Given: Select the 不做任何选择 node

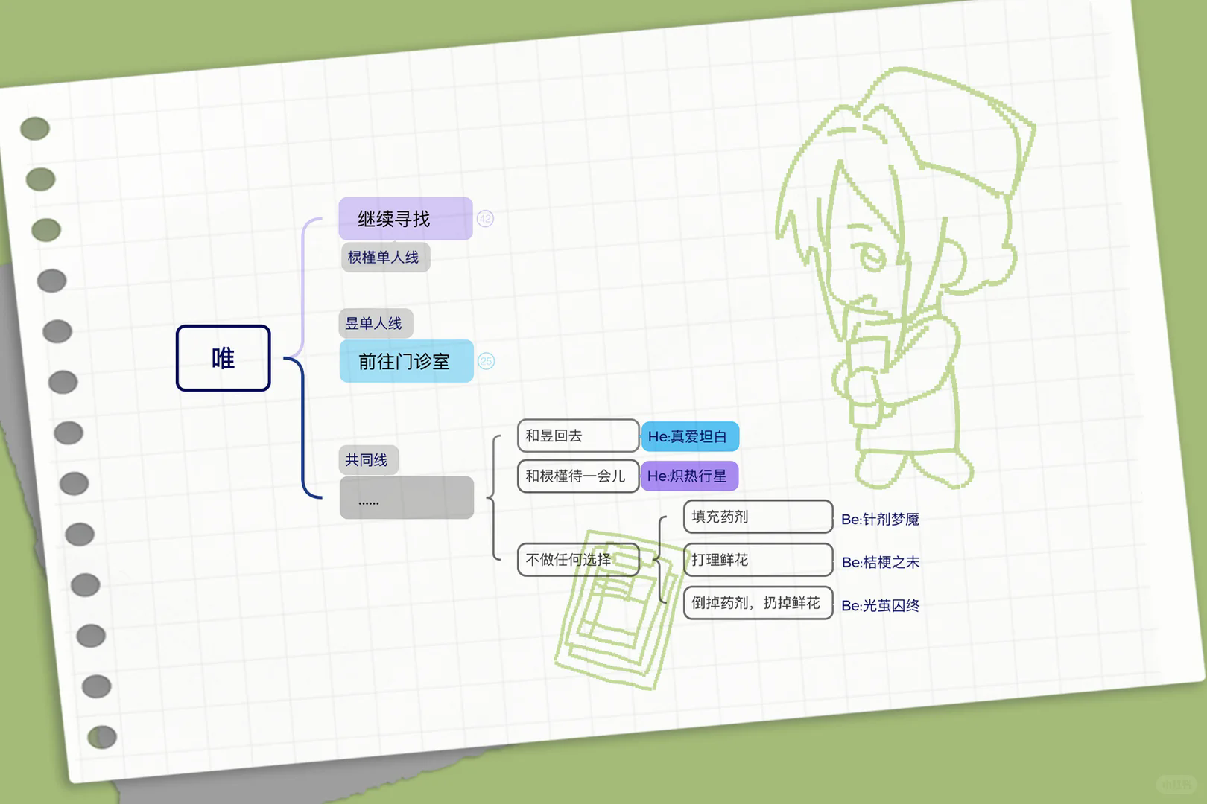Looking at the screenshot, I should pos(577,560).
